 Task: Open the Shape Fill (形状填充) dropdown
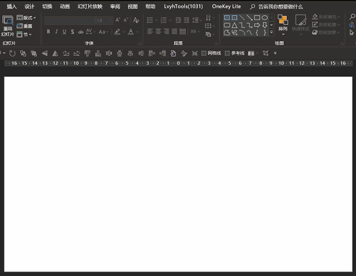(x=326, y=17)
